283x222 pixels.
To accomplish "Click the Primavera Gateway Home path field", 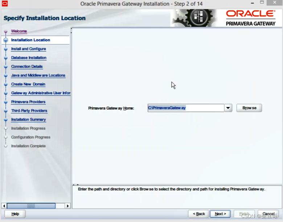I will point(186,108).
